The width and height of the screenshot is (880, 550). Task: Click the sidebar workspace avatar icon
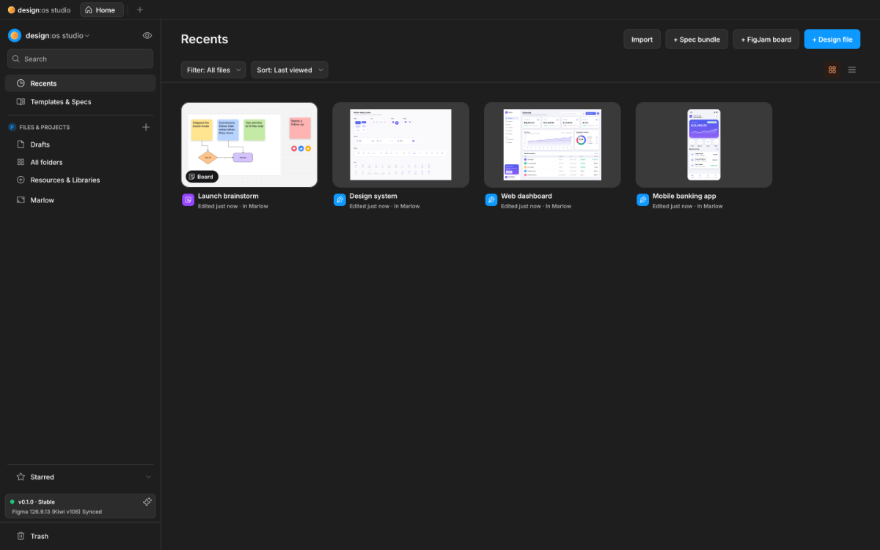tap(15, 35)
